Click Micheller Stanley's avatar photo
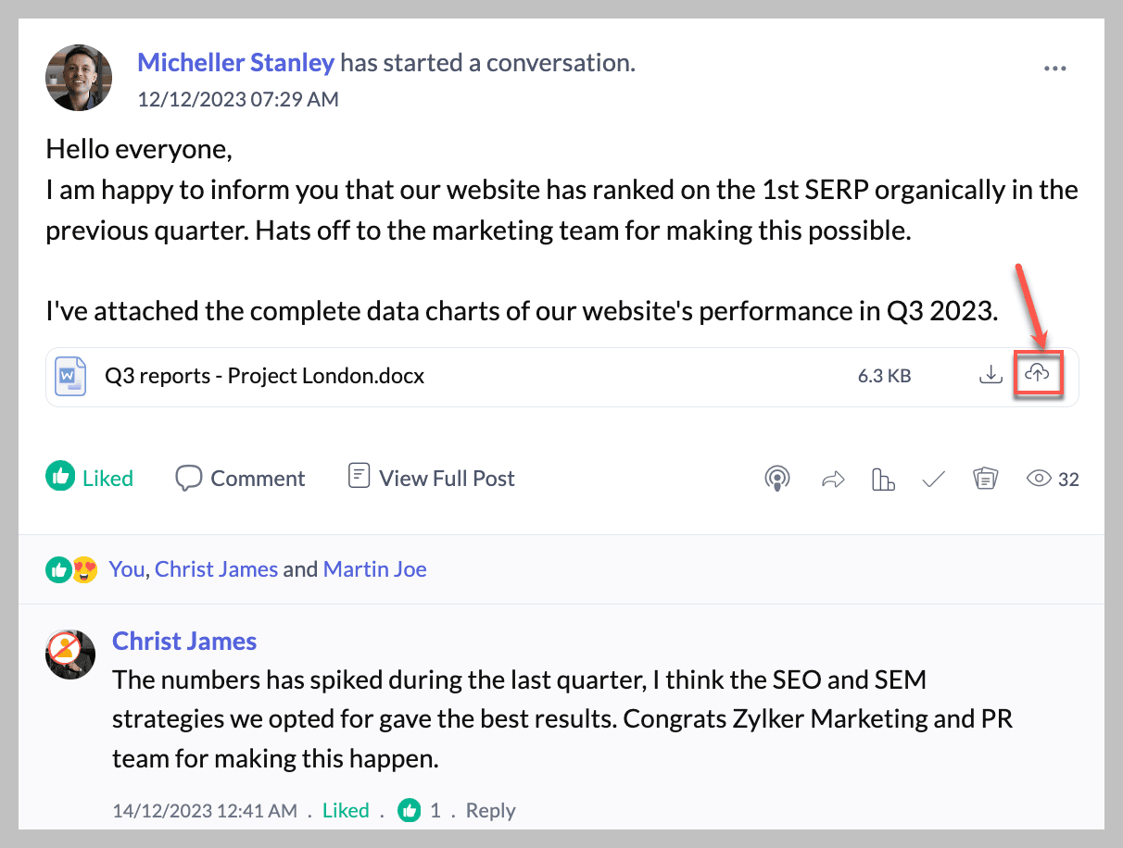 click(79, 78)
